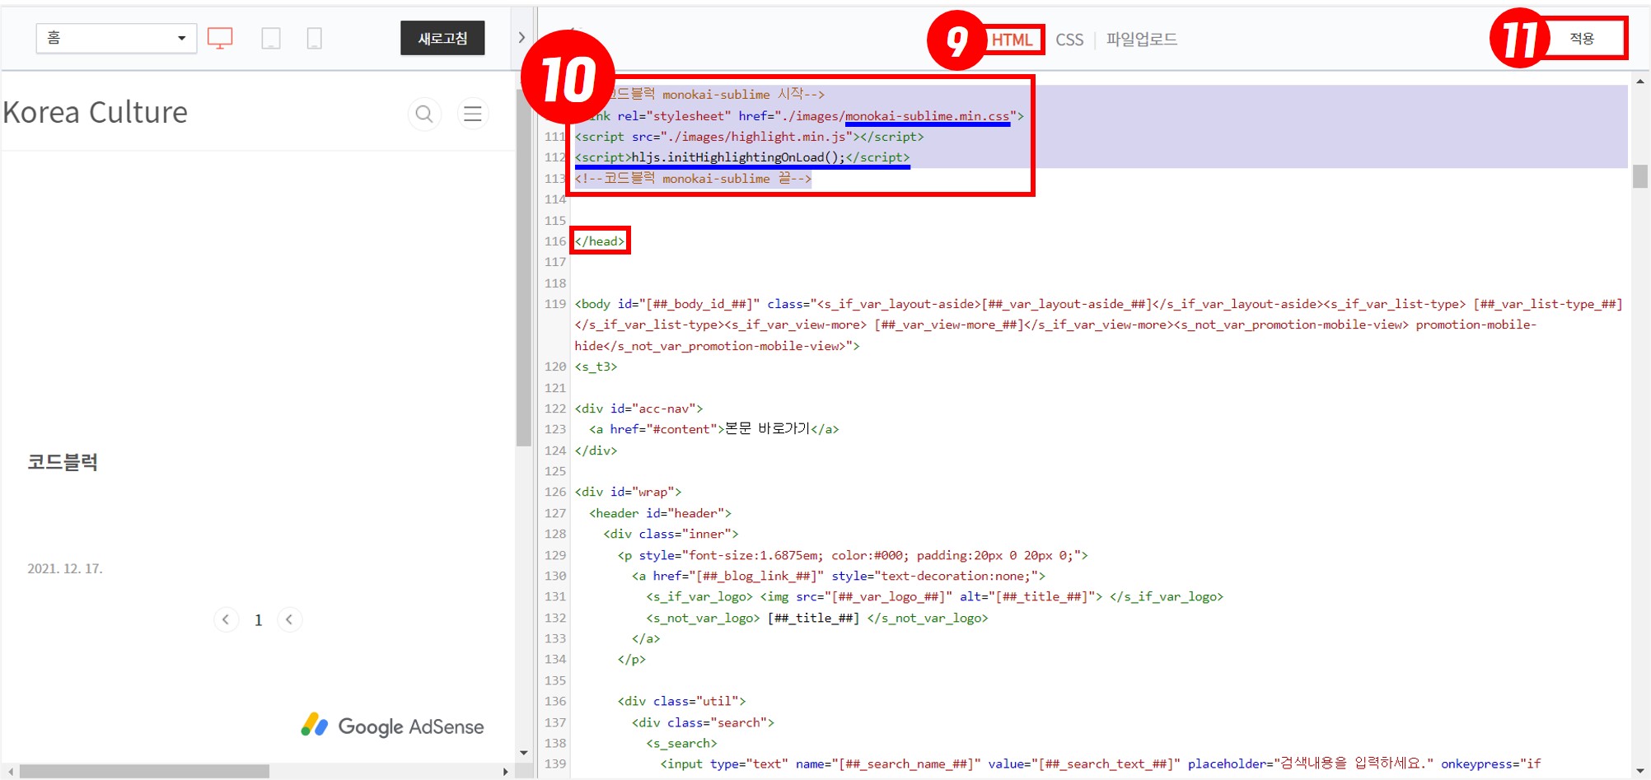1651x780 pixels.
Task: Click the 코드블럭 post title
Action: tap(63, 462)
